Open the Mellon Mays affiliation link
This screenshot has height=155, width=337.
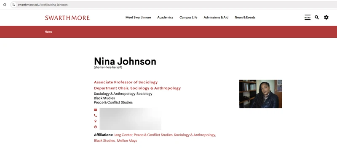pos(127,141)
